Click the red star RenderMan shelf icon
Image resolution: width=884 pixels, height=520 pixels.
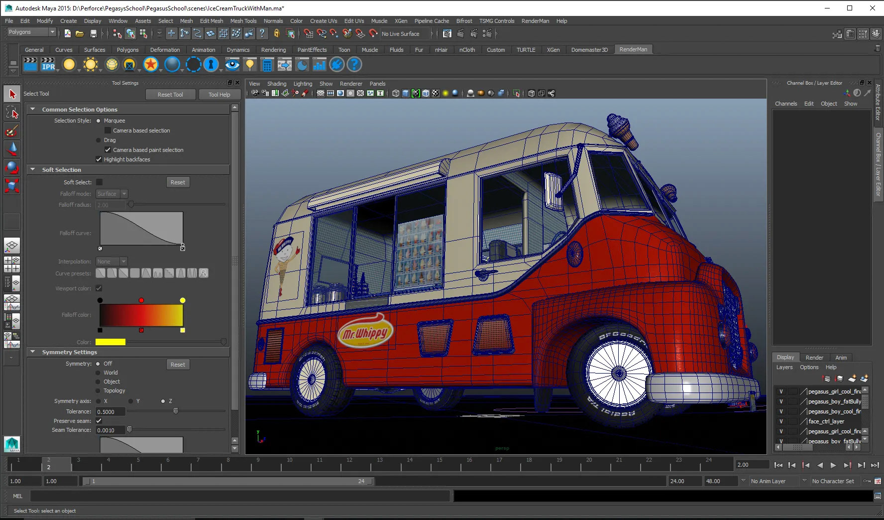coord(151,65)
